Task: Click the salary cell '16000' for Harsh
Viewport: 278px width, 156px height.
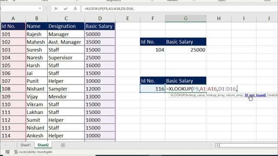Action: pos(100,65)
